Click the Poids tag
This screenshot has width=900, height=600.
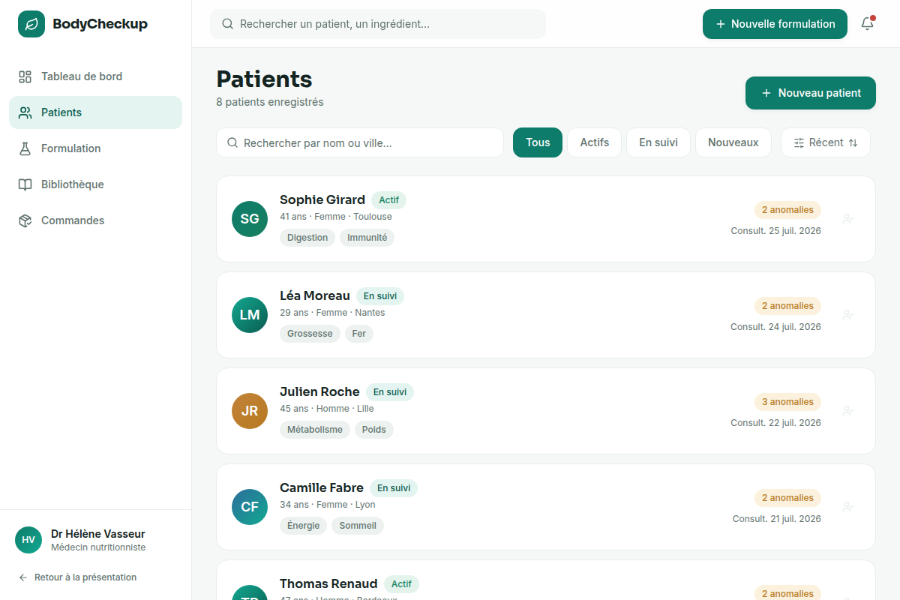[x=374, y=430]
